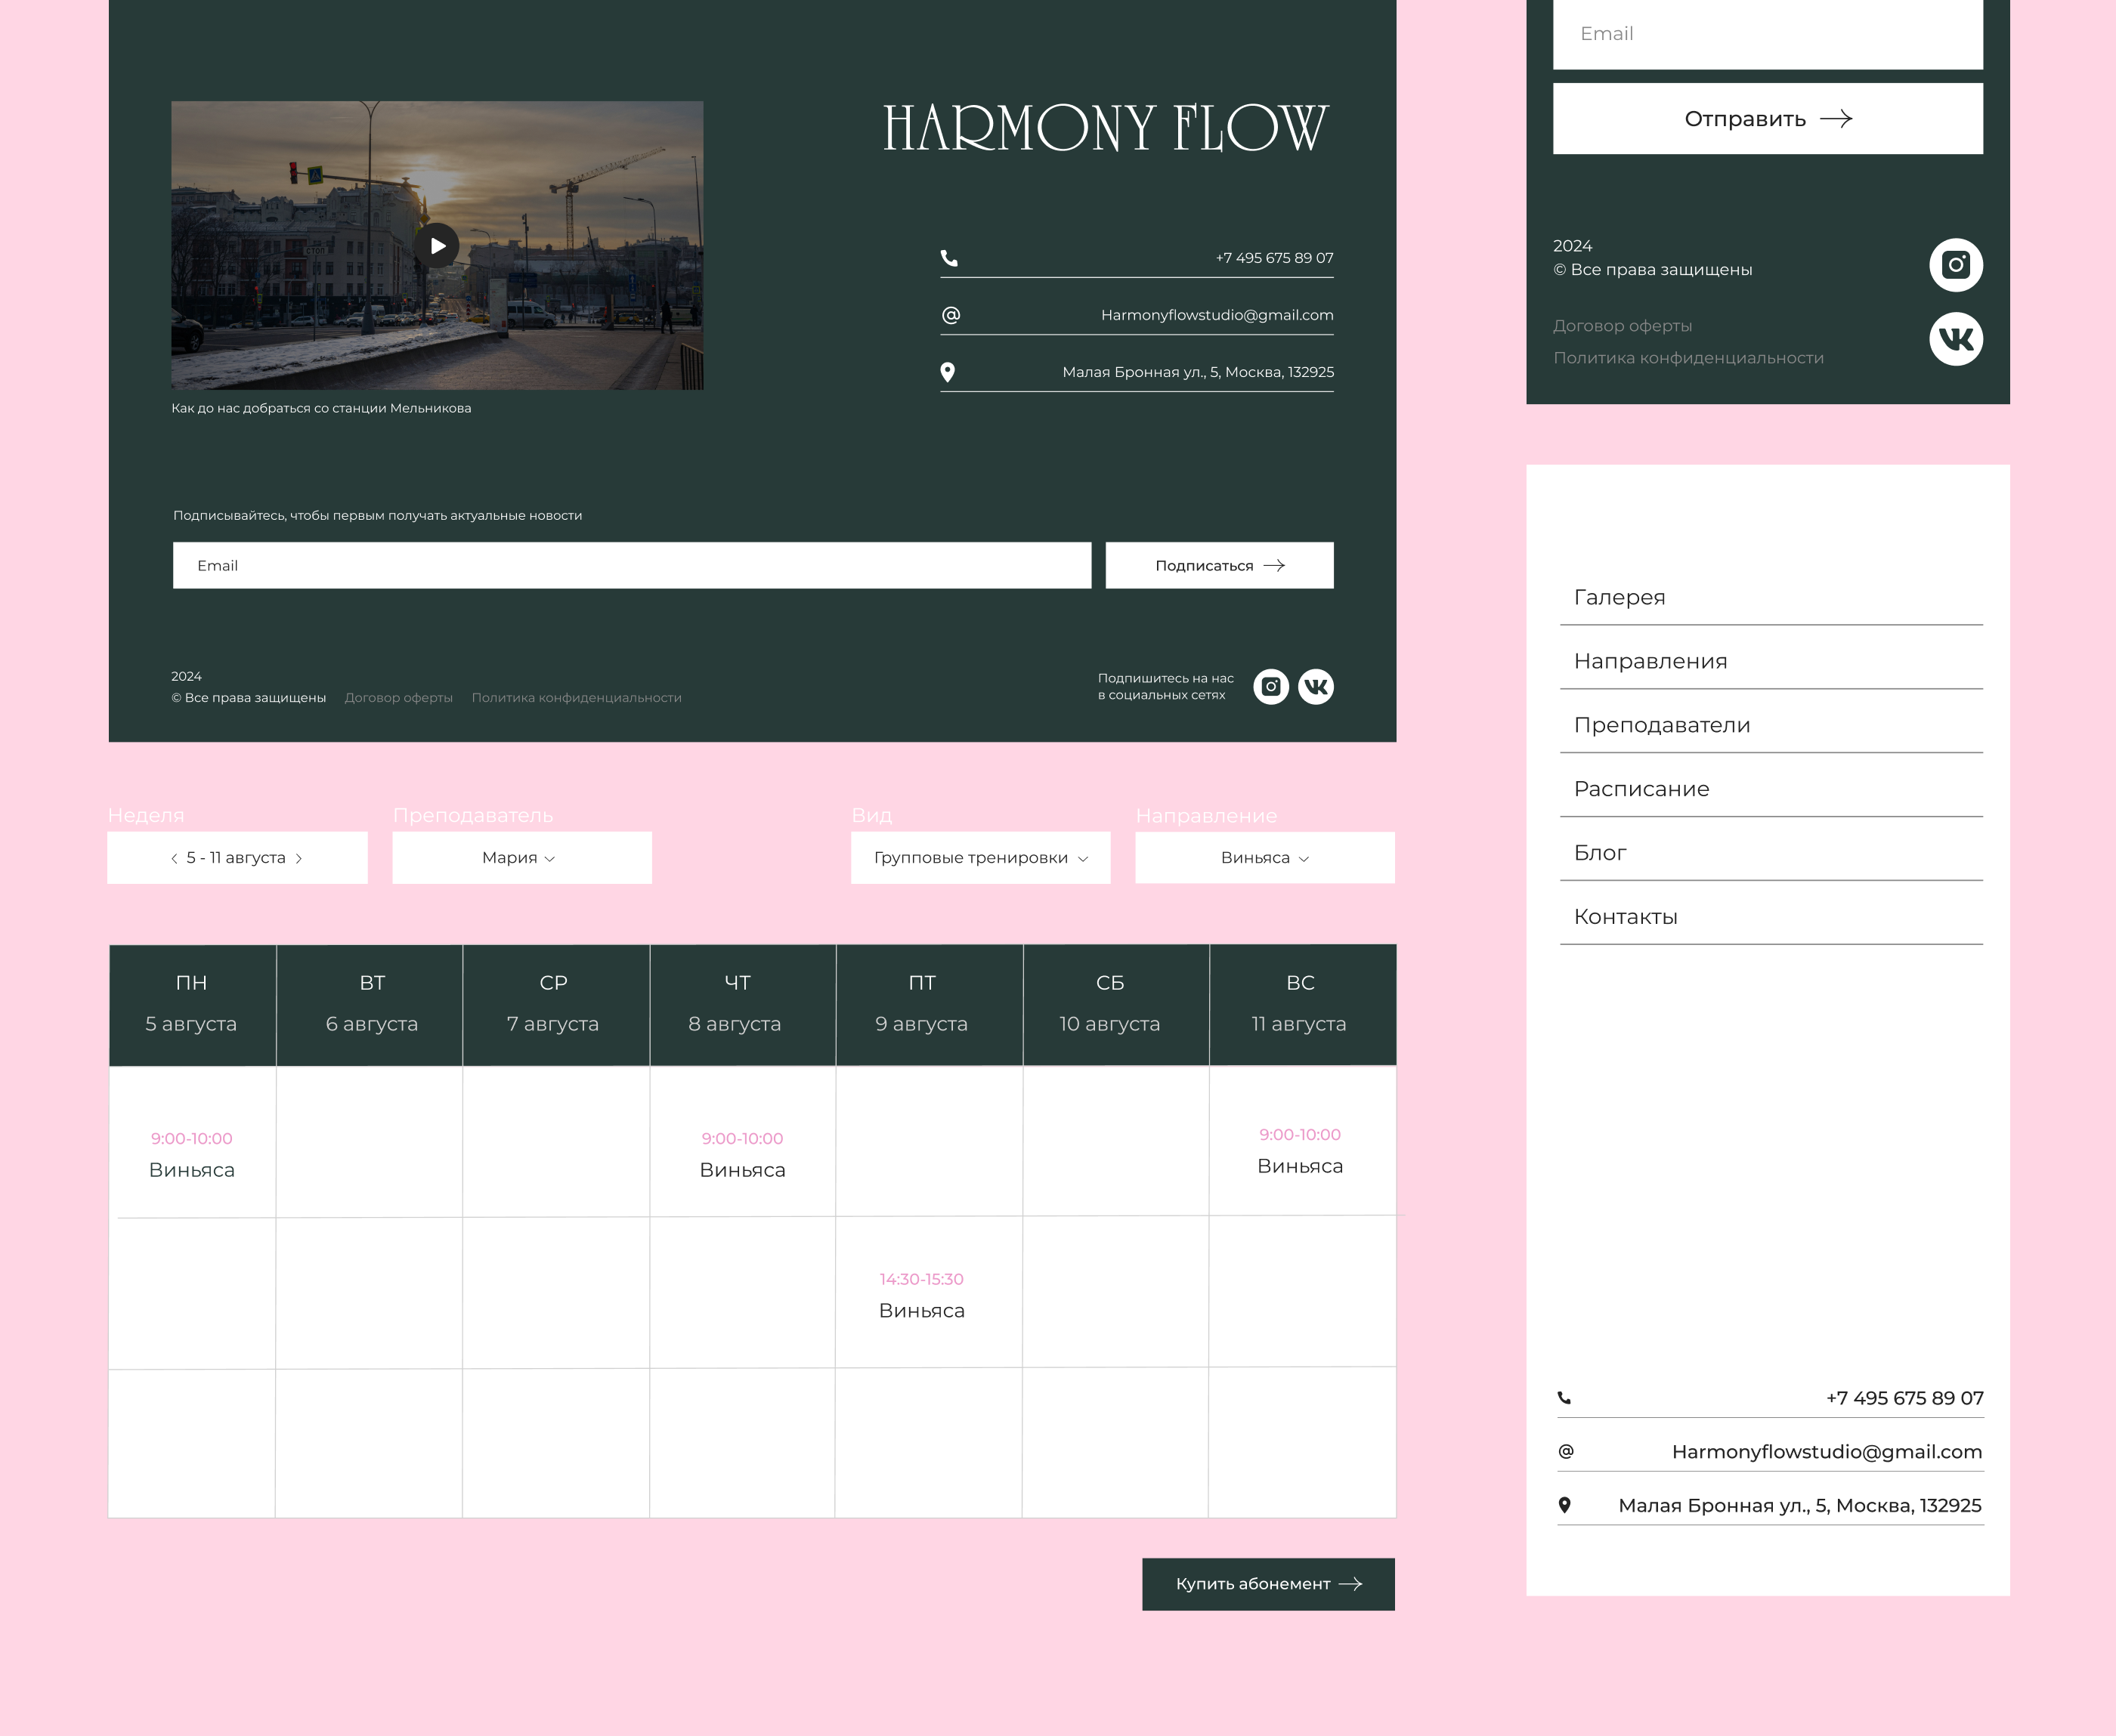This screenshot has height=1736, width=2116.
Task: Play the directions video
Action: pyautogui.click(x=438, y=245)
